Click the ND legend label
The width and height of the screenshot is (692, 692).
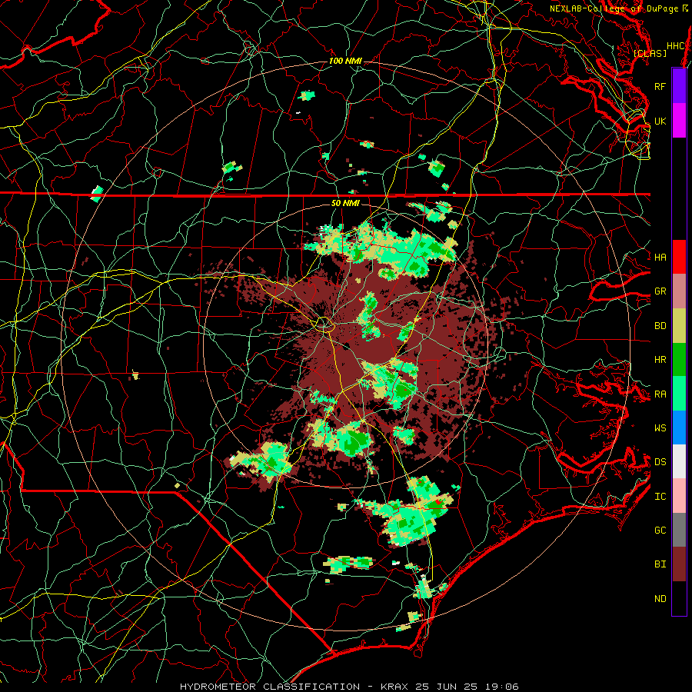(660, 599)
